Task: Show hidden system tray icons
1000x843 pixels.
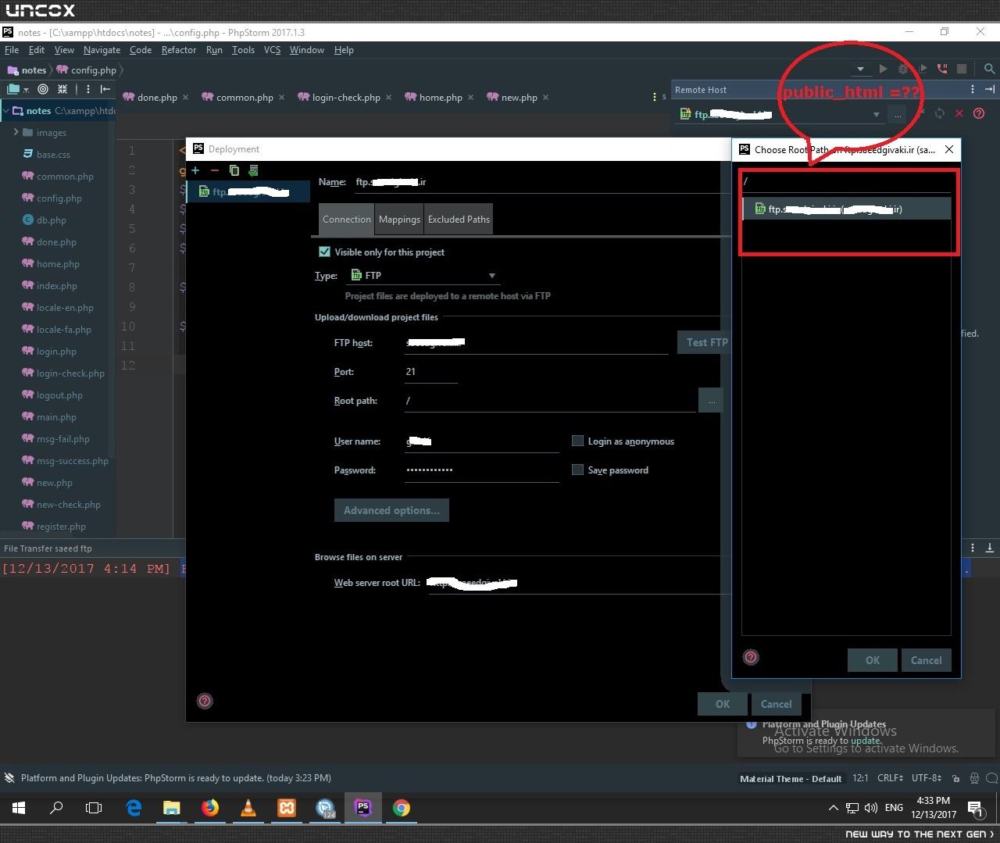Action: coord(833,807)
